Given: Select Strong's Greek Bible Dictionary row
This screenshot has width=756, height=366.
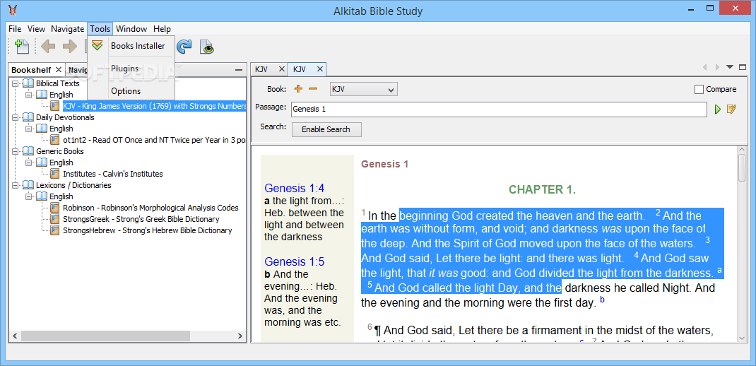Looking at the screenshot, I should (x=141, y=219).
